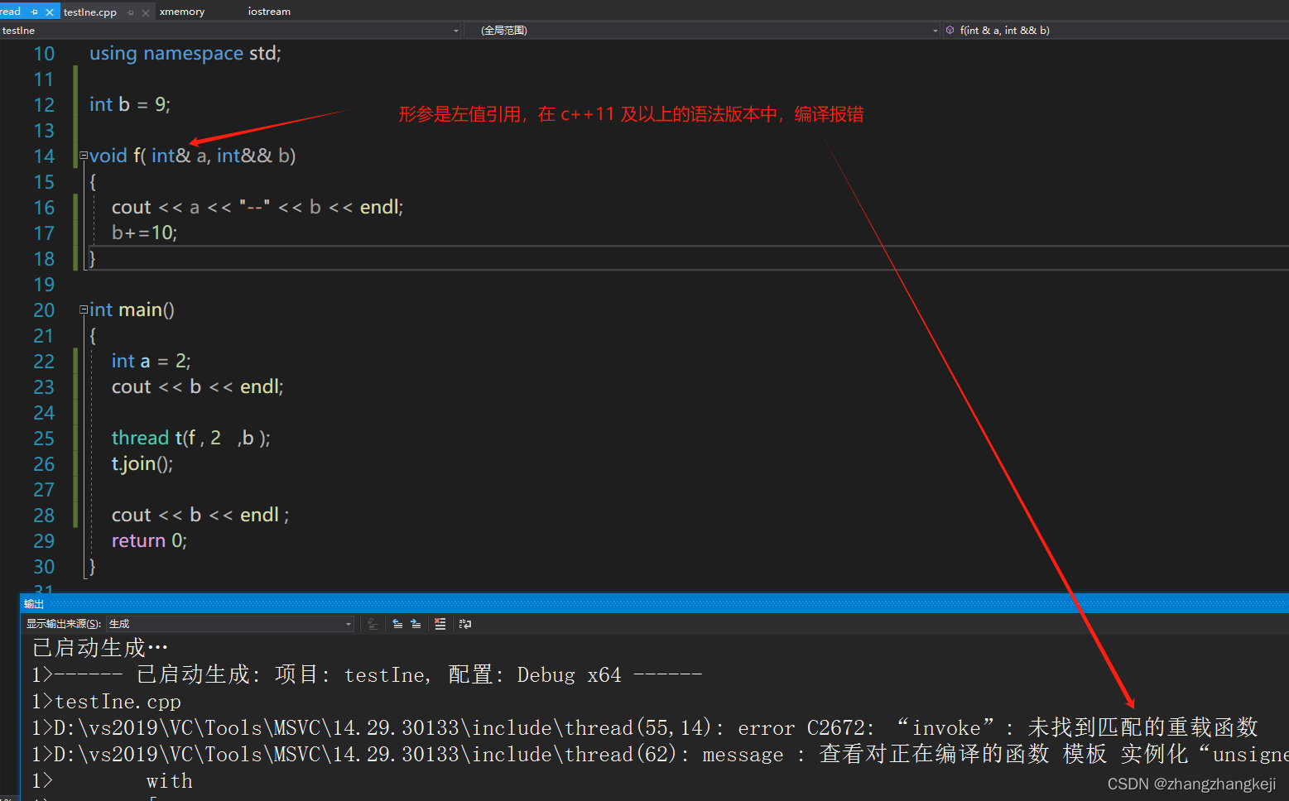1289x801 pixels.
Task: Go to next message in output
Action: tap(416, 624)
